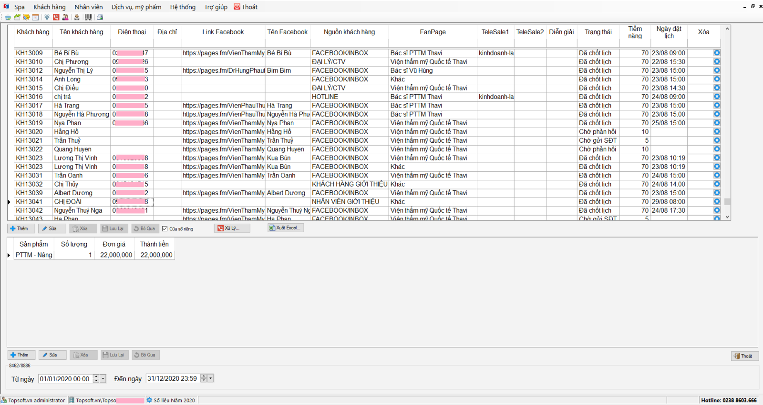
Task: Click "Topsoft.vn administrator" in status bar
Action: click(x=33, y=401)
